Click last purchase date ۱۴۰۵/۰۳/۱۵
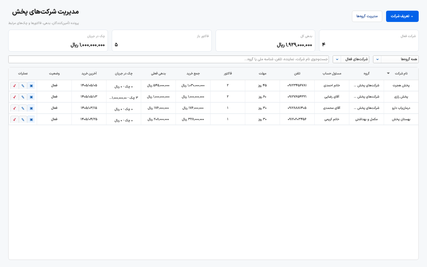 coord(89,108)
